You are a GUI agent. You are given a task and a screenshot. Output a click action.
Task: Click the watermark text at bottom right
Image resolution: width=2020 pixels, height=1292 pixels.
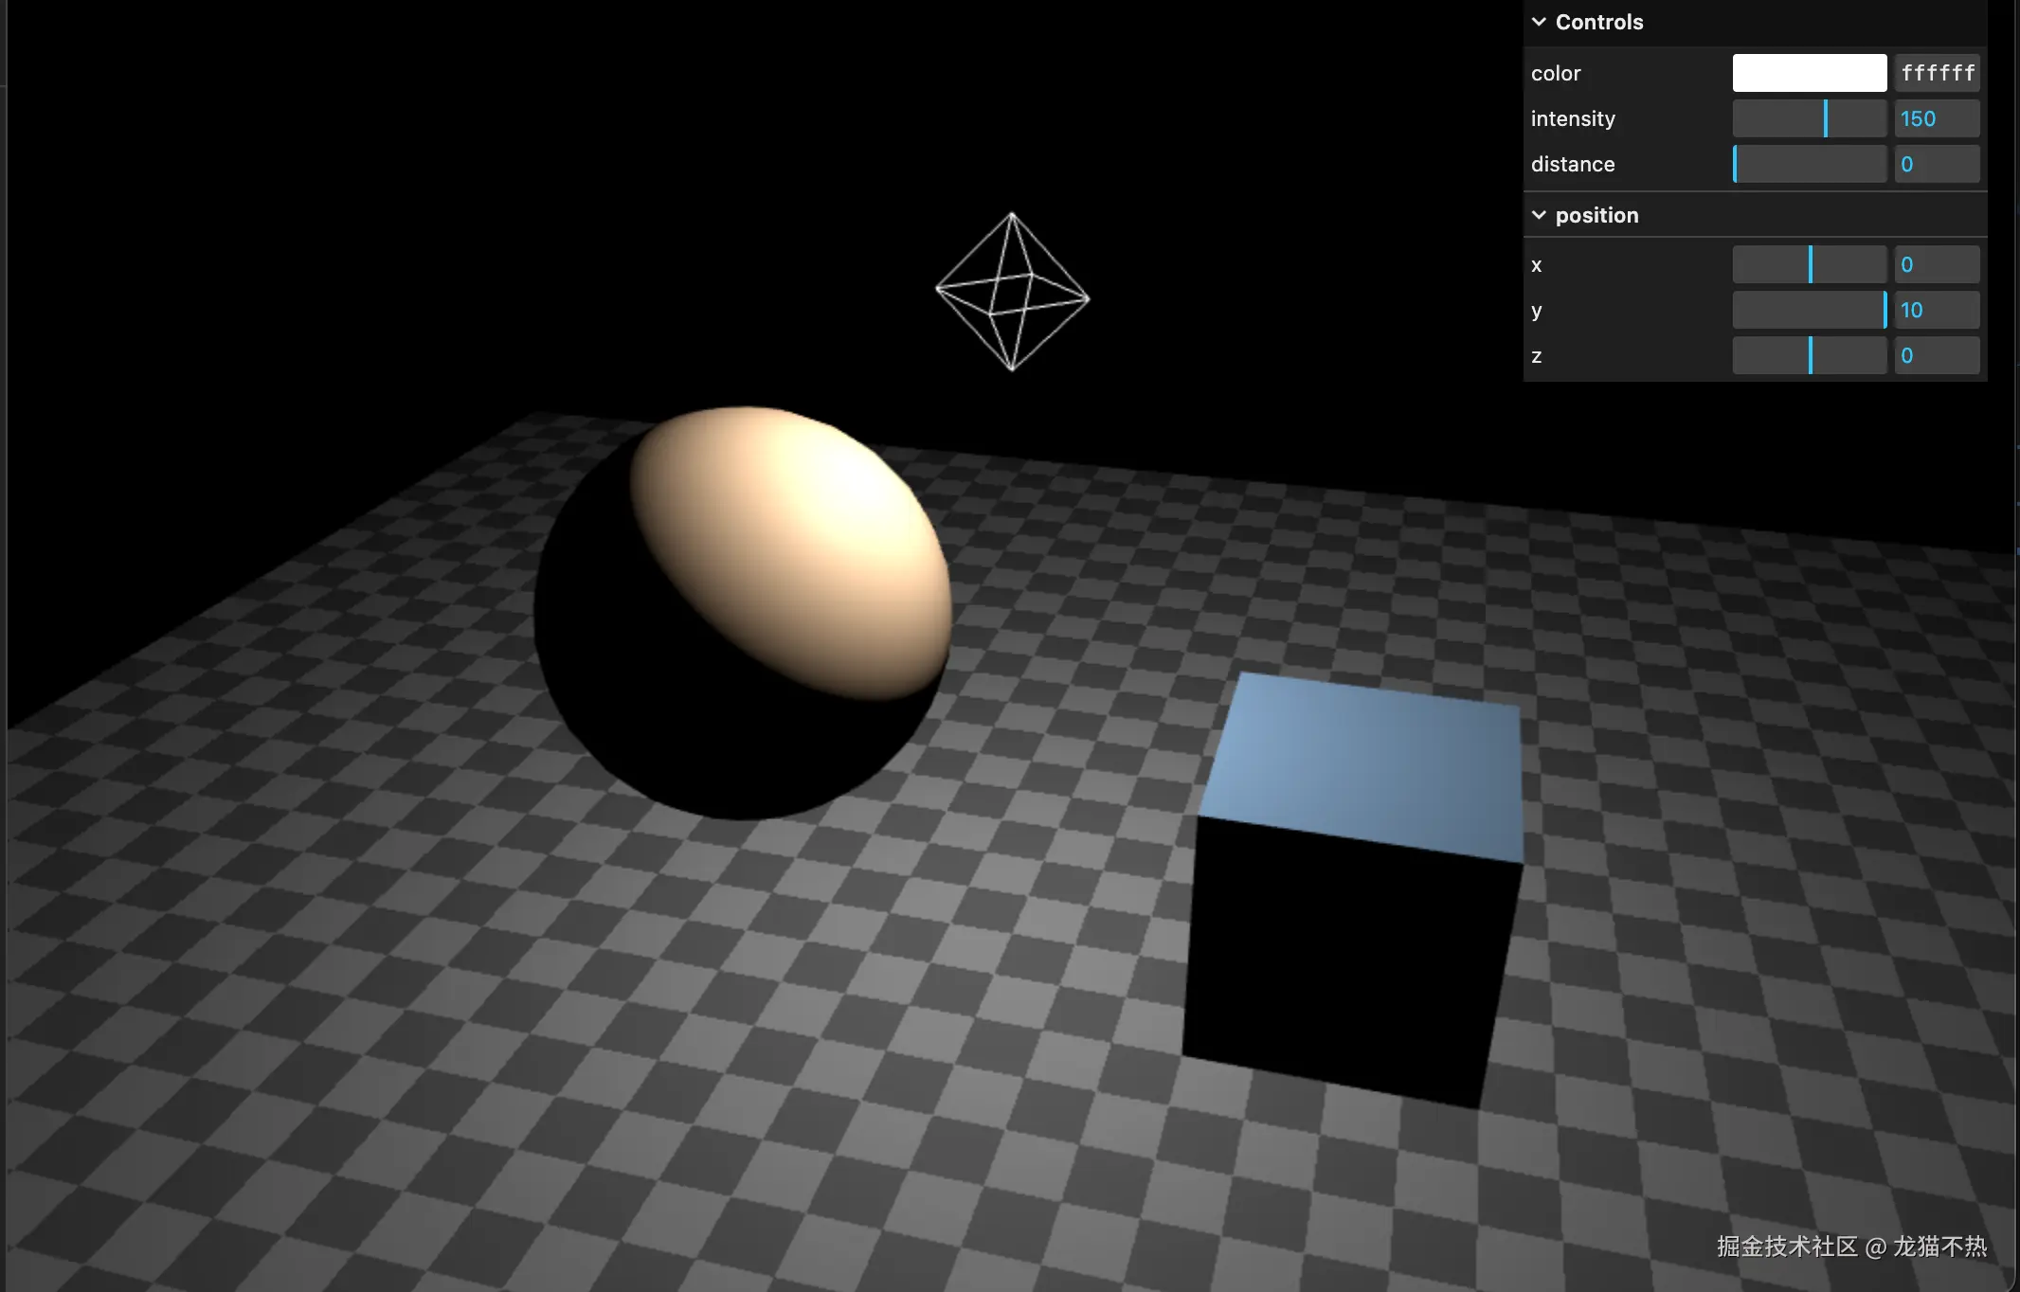click(1850, 1246)
